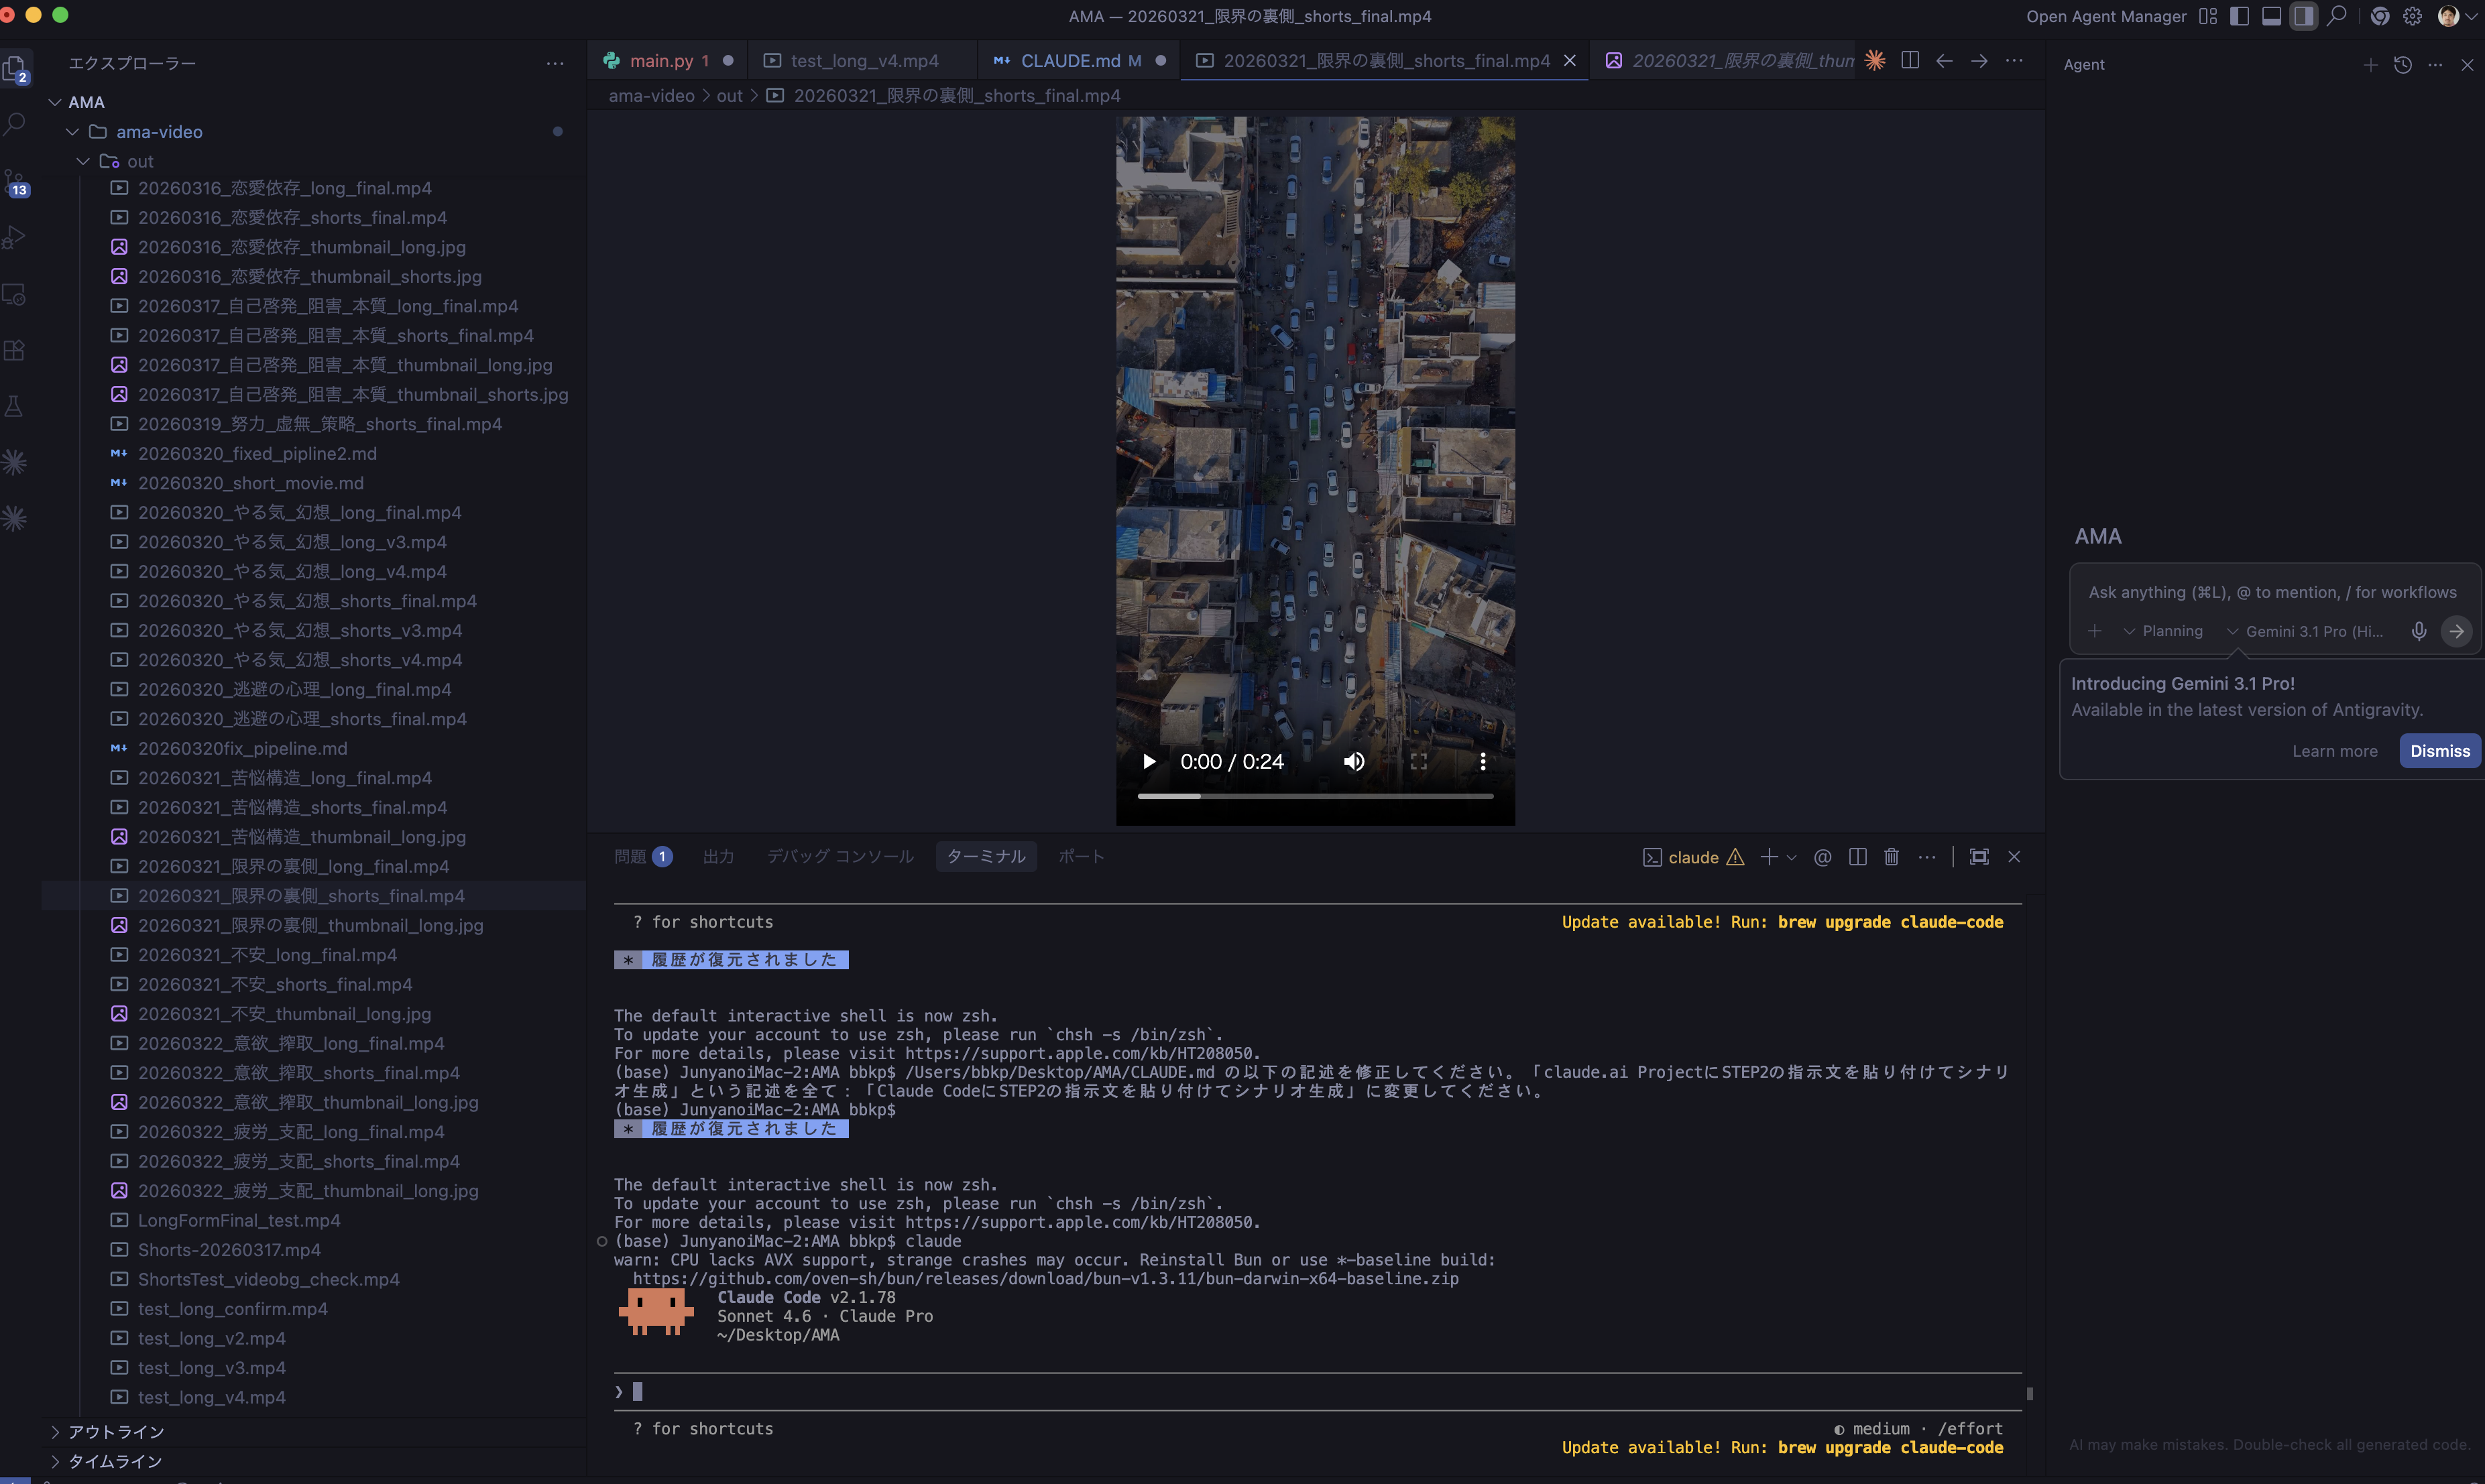Seek using the video progress bar
Image resolution: width=2485 pixels, height=1484 pixels.
pos(1314,796)
